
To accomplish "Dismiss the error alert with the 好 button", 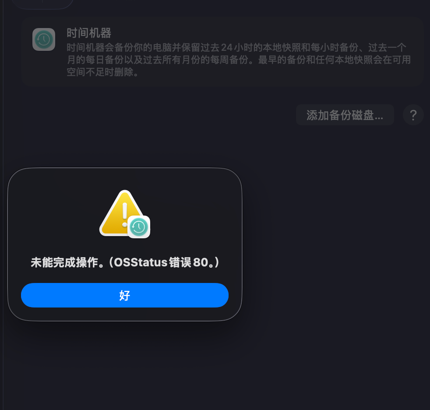I will [125, 295].
